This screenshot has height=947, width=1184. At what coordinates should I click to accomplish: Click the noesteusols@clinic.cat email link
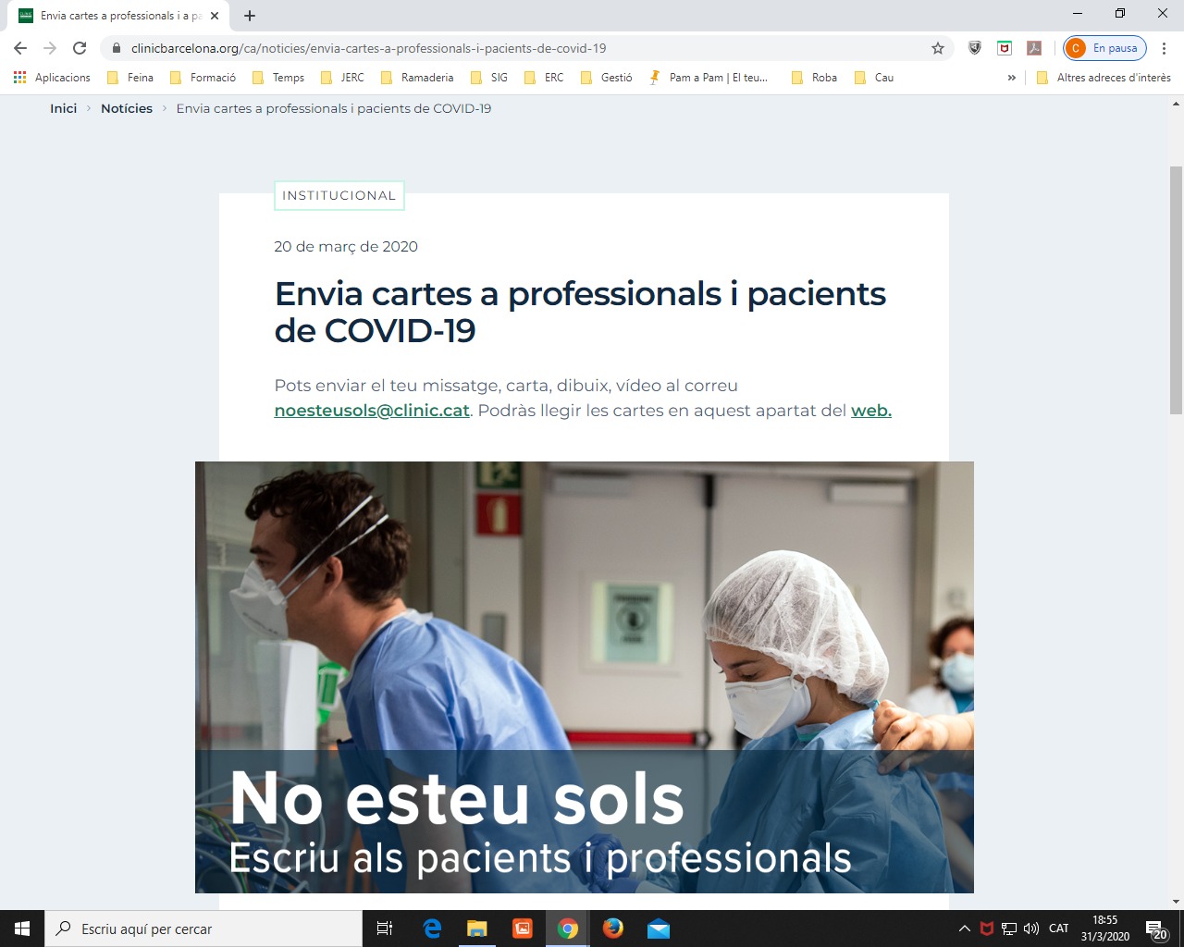point(372,411)
